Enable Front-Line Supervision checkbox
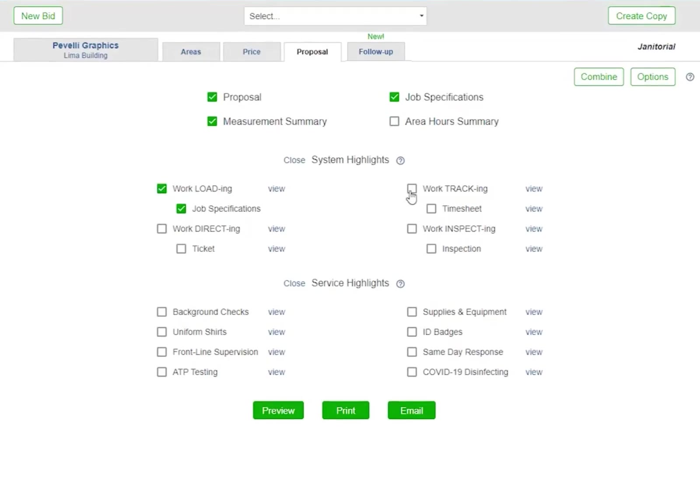The height and width of the screenshot is (487, 700). [162, 352]
